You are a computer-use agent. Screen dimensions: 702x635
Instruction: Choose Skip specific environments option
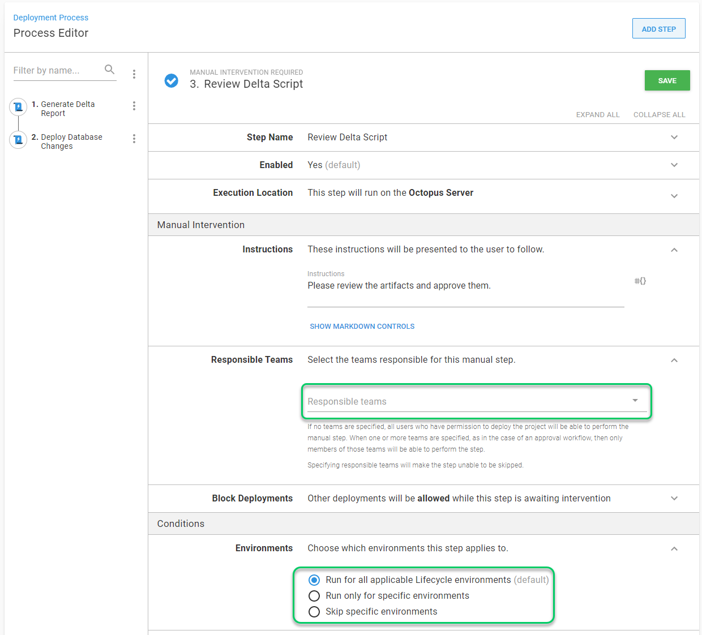[314, 612]
